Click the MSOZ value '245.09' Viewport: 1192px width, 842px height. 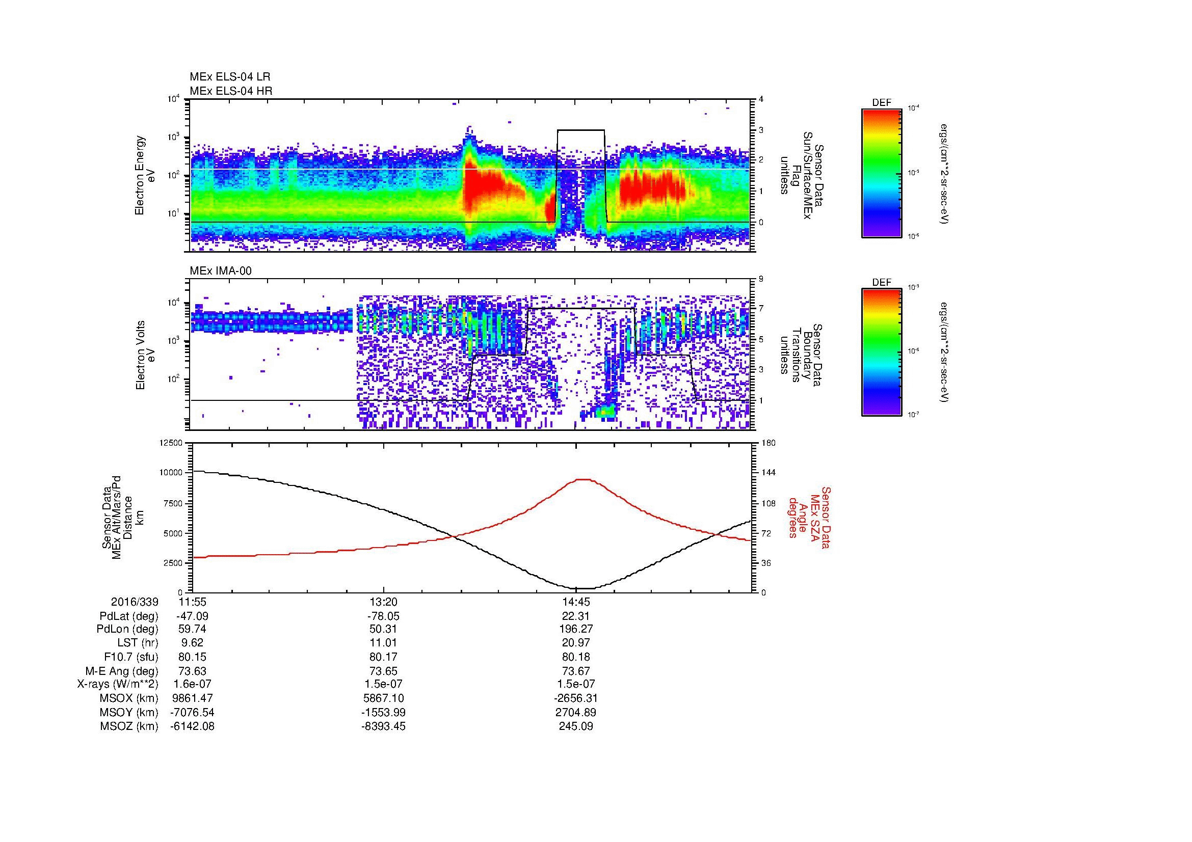click(576, 726)
